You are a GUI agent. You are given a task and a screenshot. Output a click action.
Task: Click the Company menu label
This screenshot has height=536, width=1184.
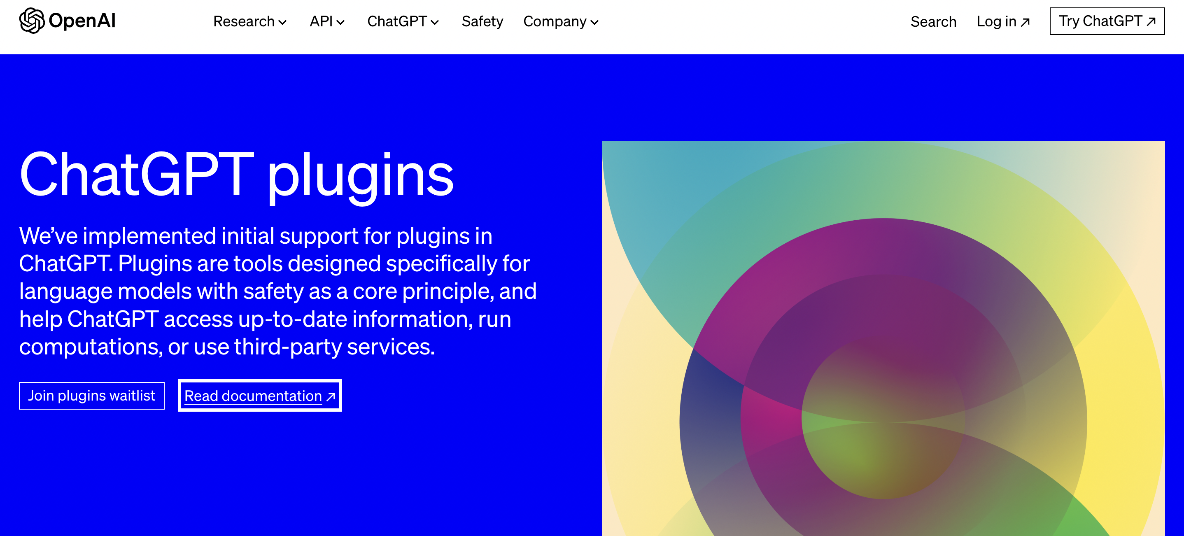(554, 21)
